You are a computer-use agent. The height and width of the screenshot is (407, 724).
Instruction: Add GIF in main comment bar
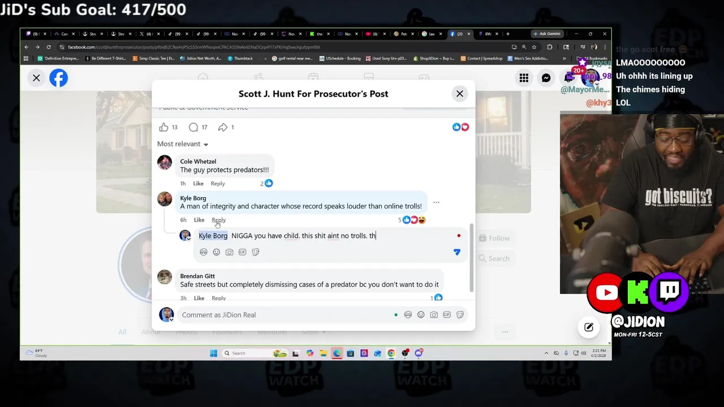click(x=447, y=315)
